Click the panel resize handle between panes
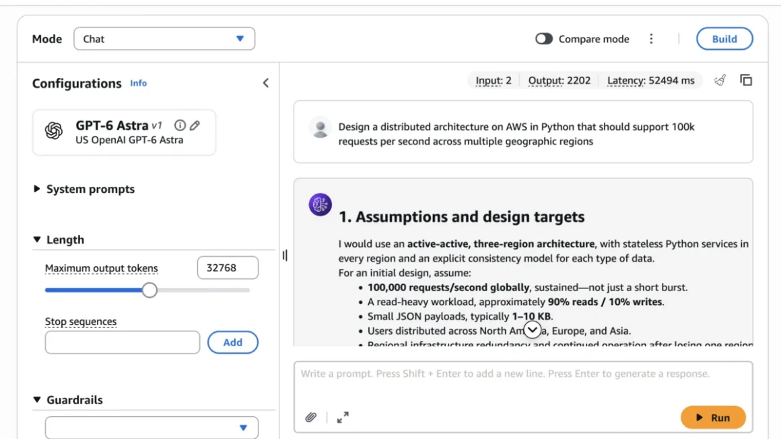This screenshot has height=439, width=781. click(285, 255)
